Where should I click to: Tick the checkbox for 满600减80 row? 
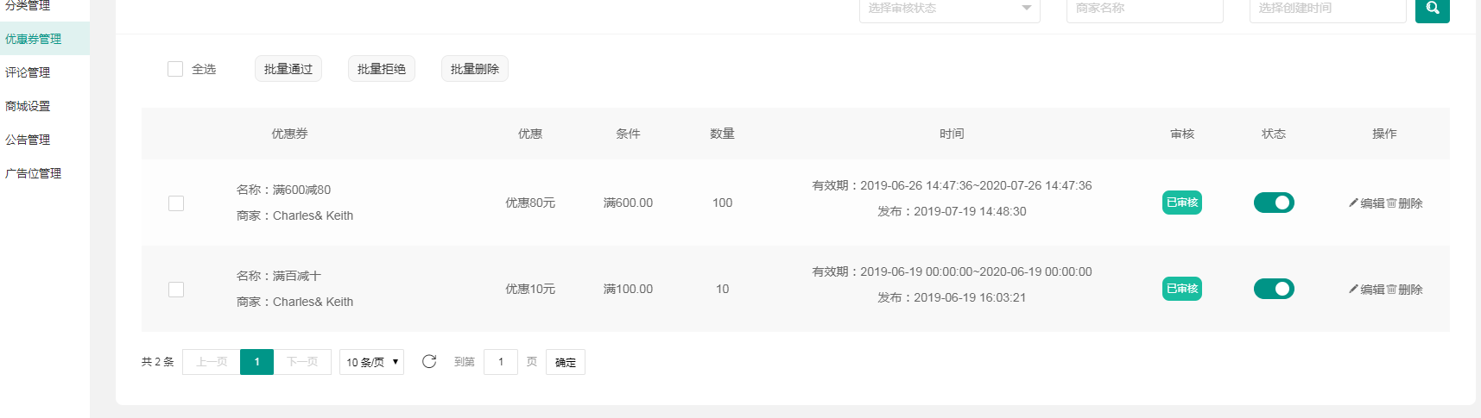pyautogui.click(x=176, y=203)
